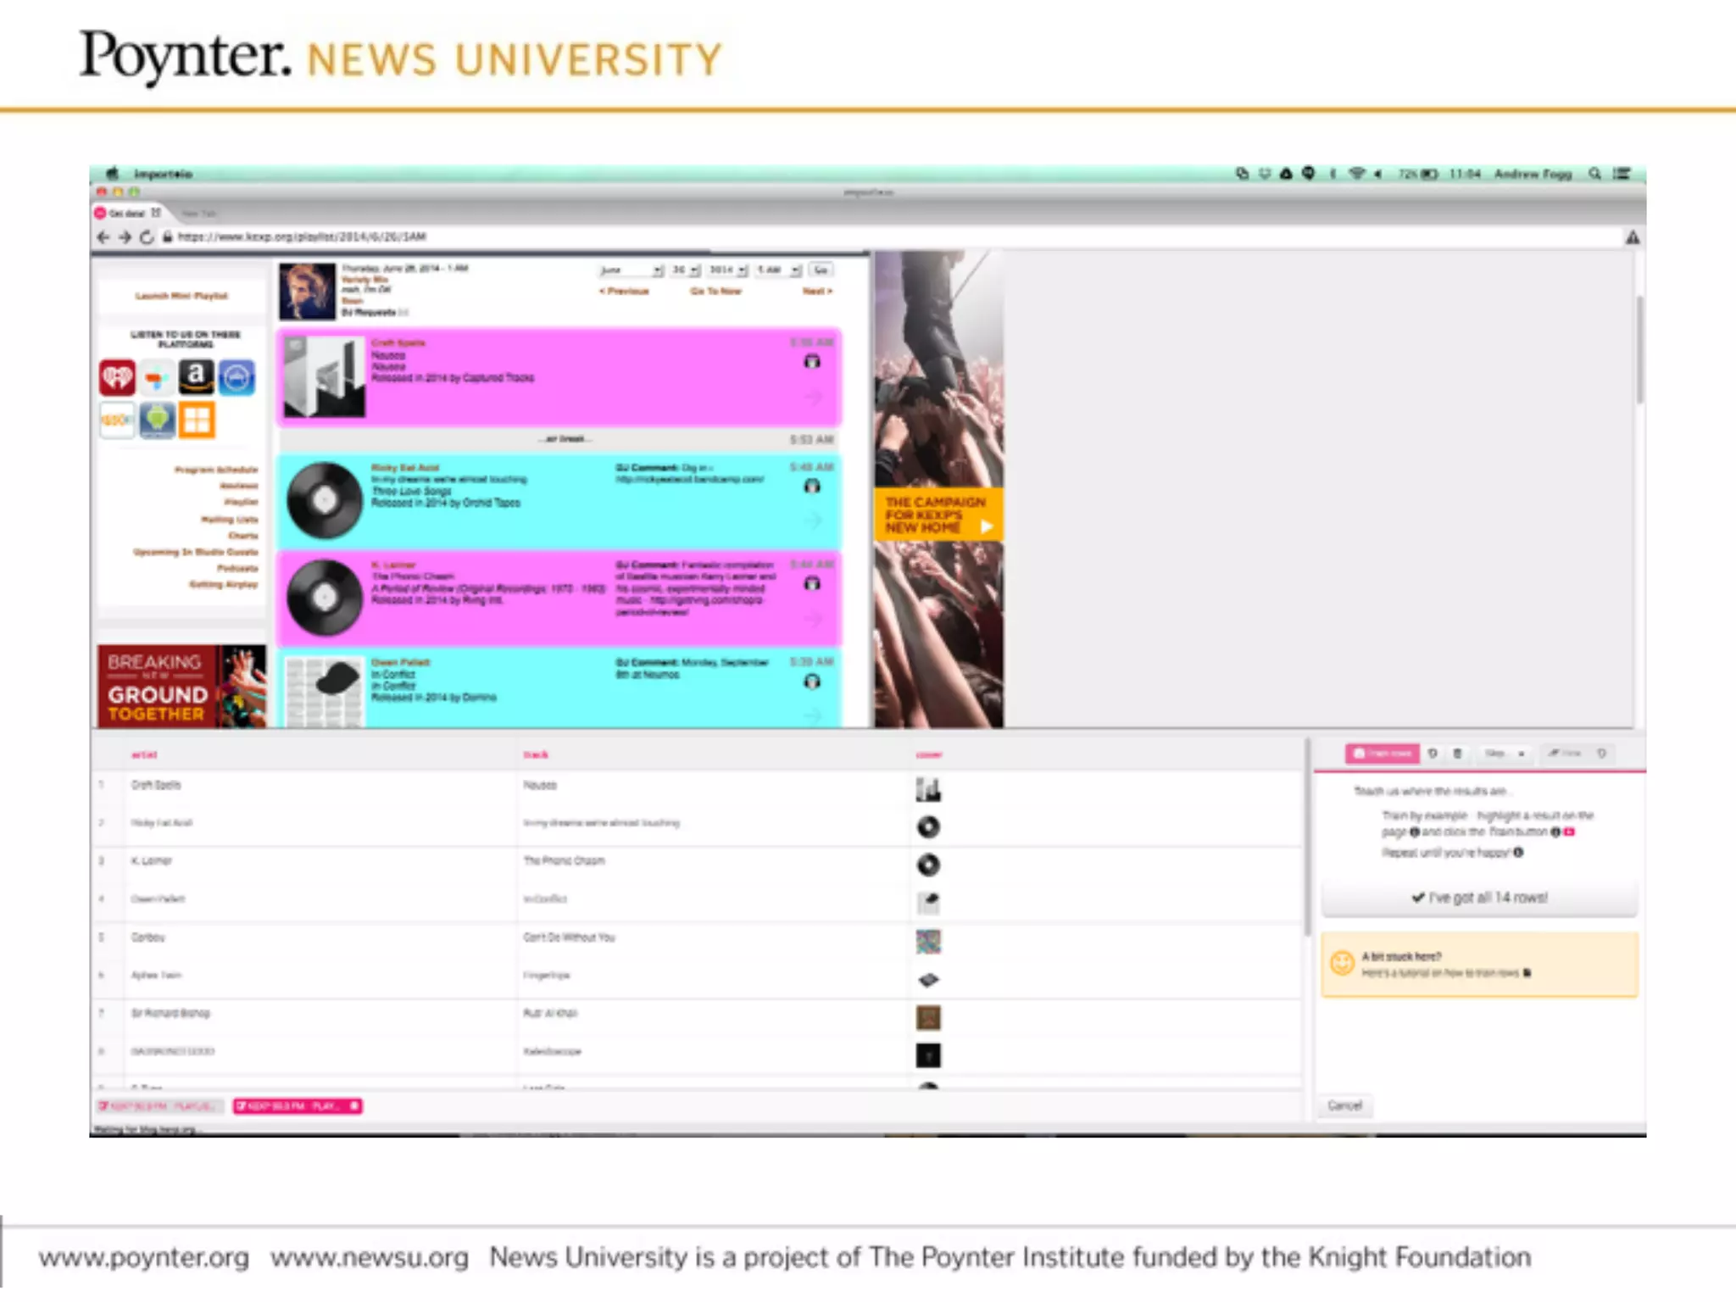
Task: Click the Cancel button in training panel
Action: (1344, 1105)
